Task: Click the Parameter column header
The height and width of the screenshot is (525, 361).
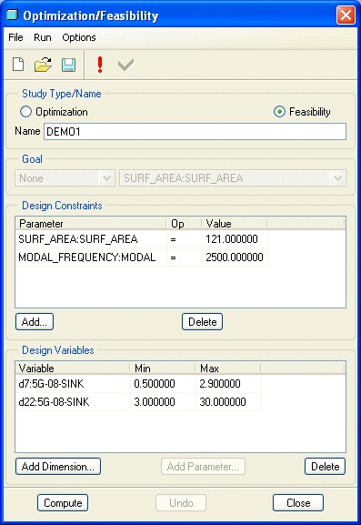Action: point(91,224)
